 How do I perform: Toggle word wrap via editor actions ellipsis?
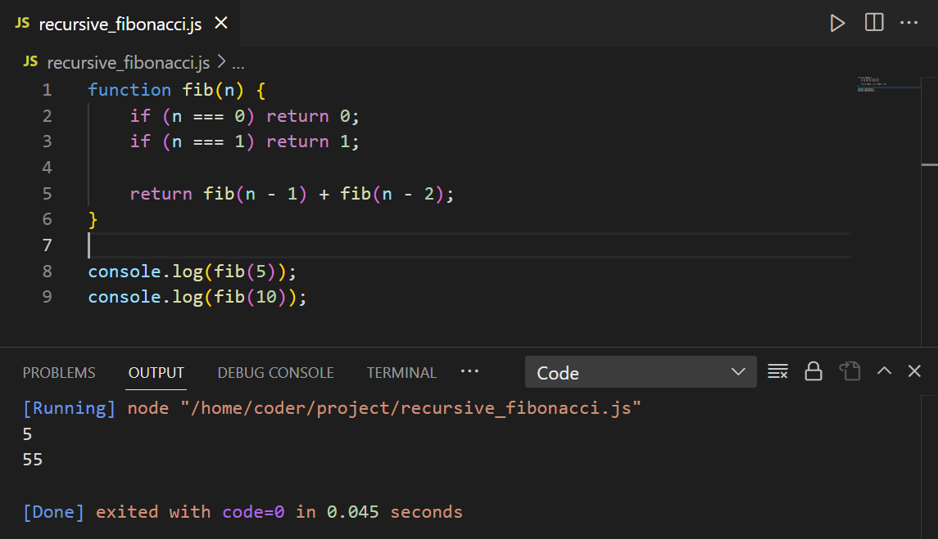click(x=909, y=23)
